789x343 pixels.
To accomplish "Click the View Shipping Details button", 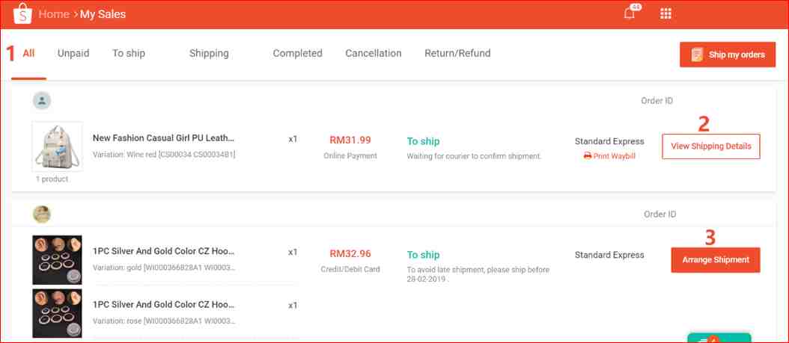I will 711,146.
